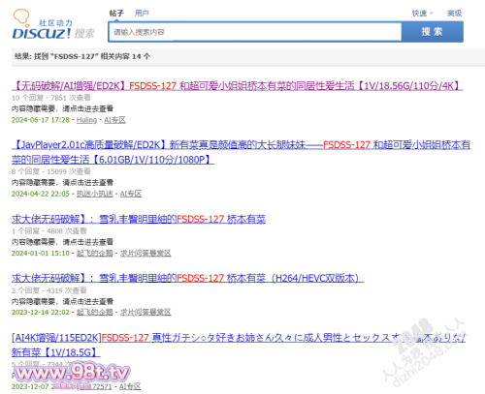Click the '2 个回复 - 4319 次查看' text

pyautogui.click(x=49, y=290)
